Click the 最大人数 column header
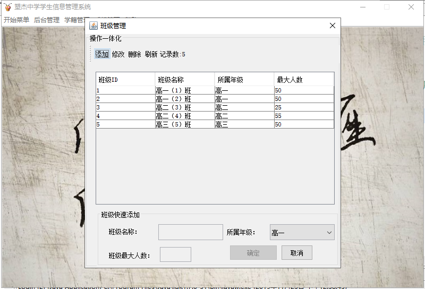Screen dimensions: 425x289 [304, 80]
